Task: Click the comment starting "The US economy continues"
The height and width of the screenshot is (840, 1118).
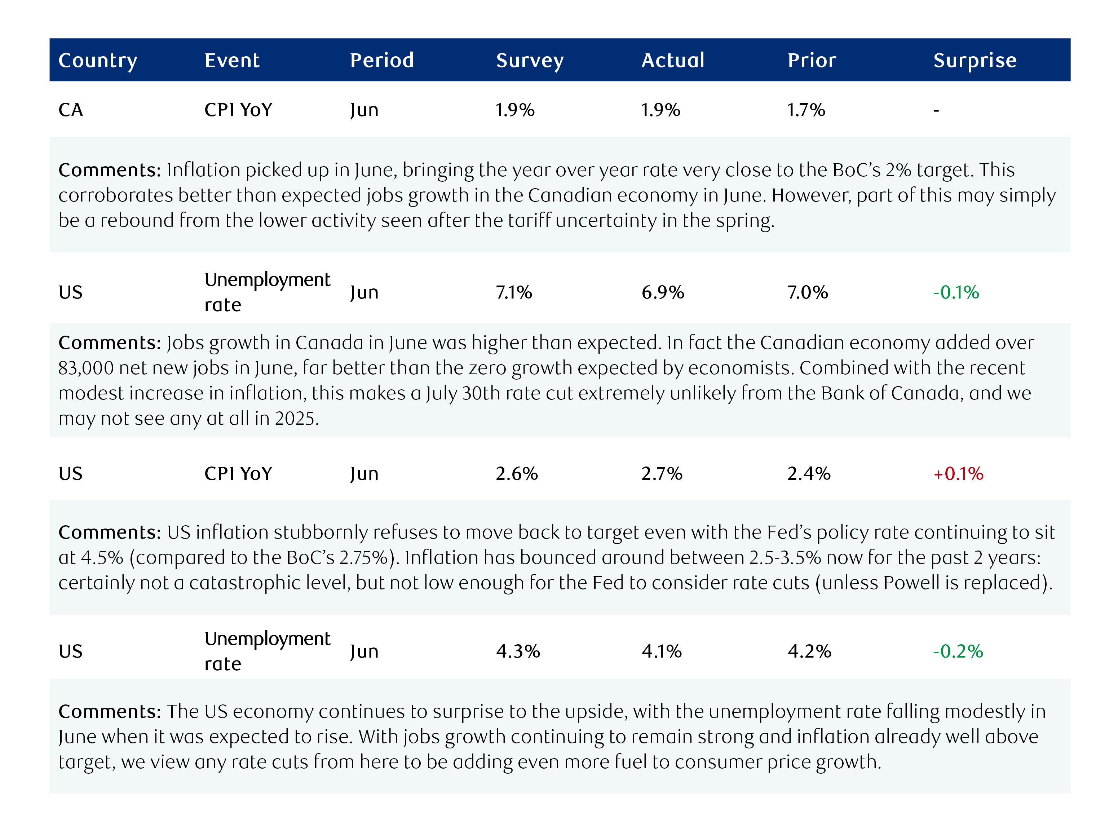Action: 551,737
